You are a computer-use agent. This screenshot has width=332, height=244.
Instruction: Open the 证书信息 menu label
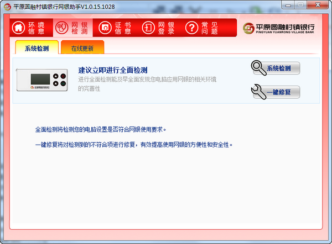point(123,28)
